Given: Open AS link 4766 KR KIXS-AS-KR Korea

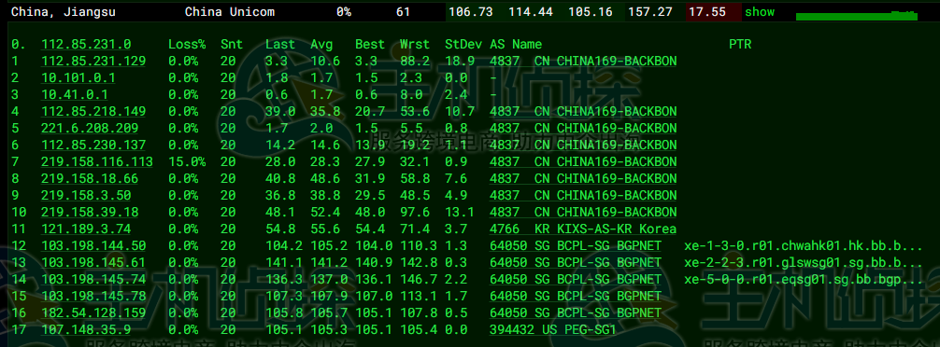Looking at the screenshot, I should 583,229.
